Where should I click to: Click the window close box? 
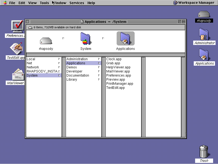coord(28,22)
